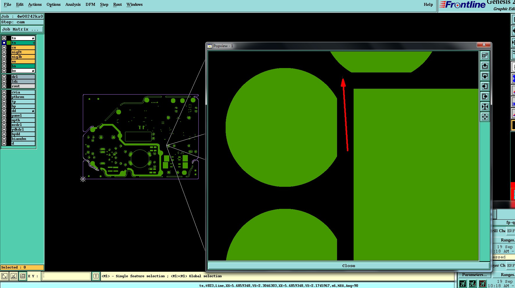
Task: Select the 'ldi' layer row
Action: (23, 81)
